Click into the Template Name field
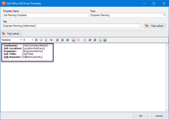 (46, 15)
